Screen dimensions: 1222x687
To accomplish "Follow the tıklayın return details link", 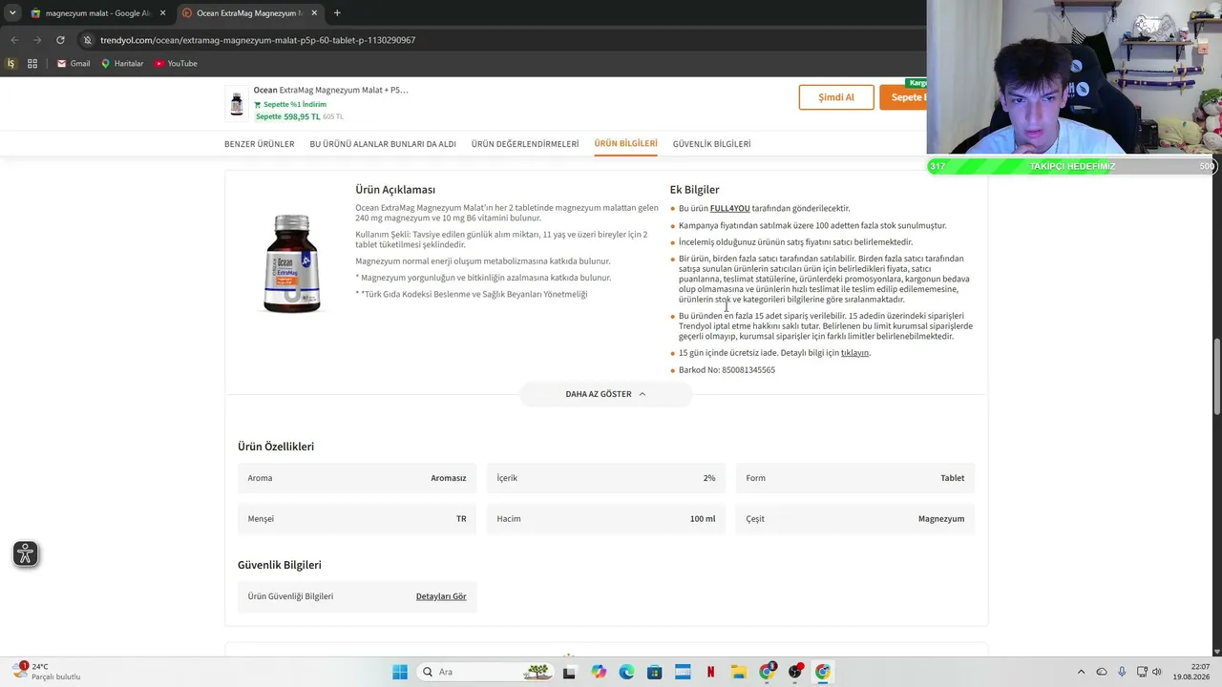I will click(x=854, y=353).
